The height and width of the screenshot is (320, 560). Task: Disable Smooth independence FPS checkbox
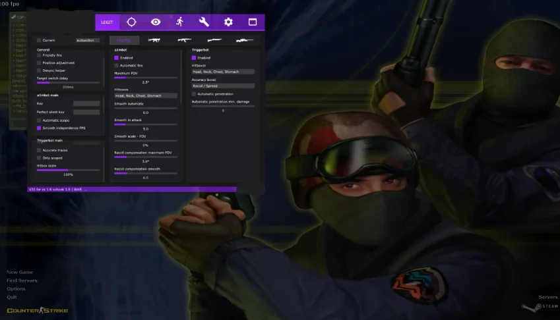pos(39,128)
